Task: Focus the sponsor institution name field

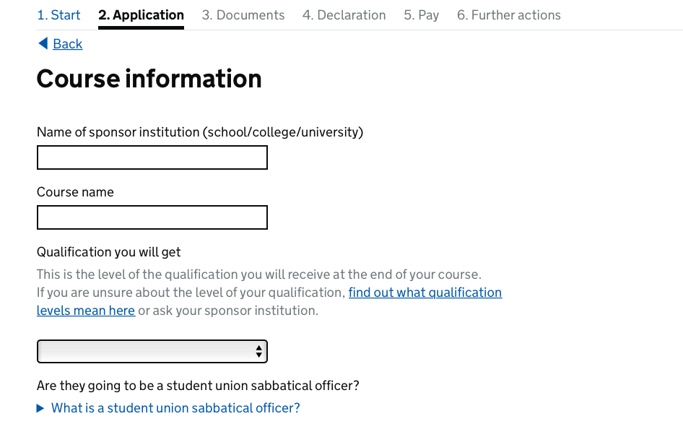Action: coord(152,157)
